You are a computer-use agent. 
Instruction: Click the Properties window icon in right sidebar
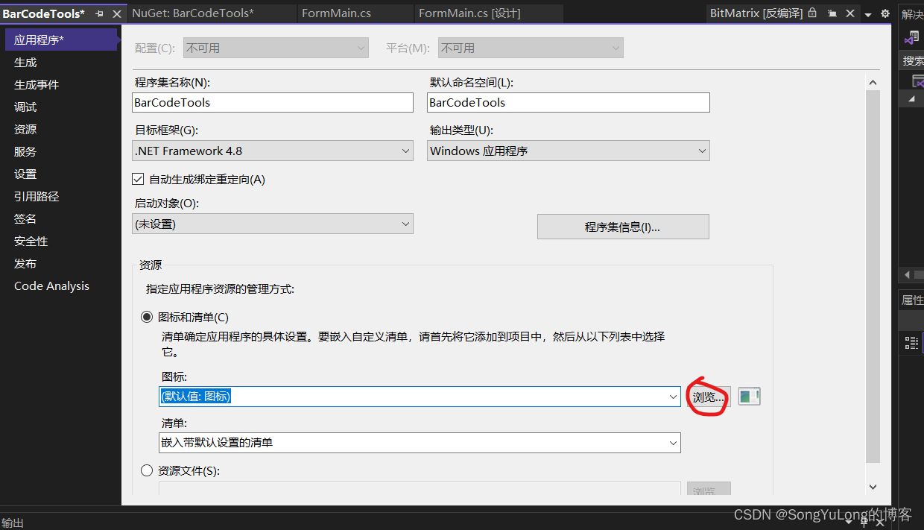pyautogui.click(x=910, y=342)
